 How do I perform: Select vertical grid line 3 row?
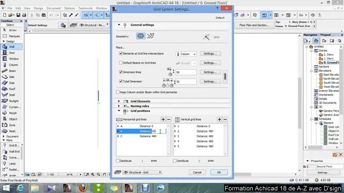coord(199,136)
